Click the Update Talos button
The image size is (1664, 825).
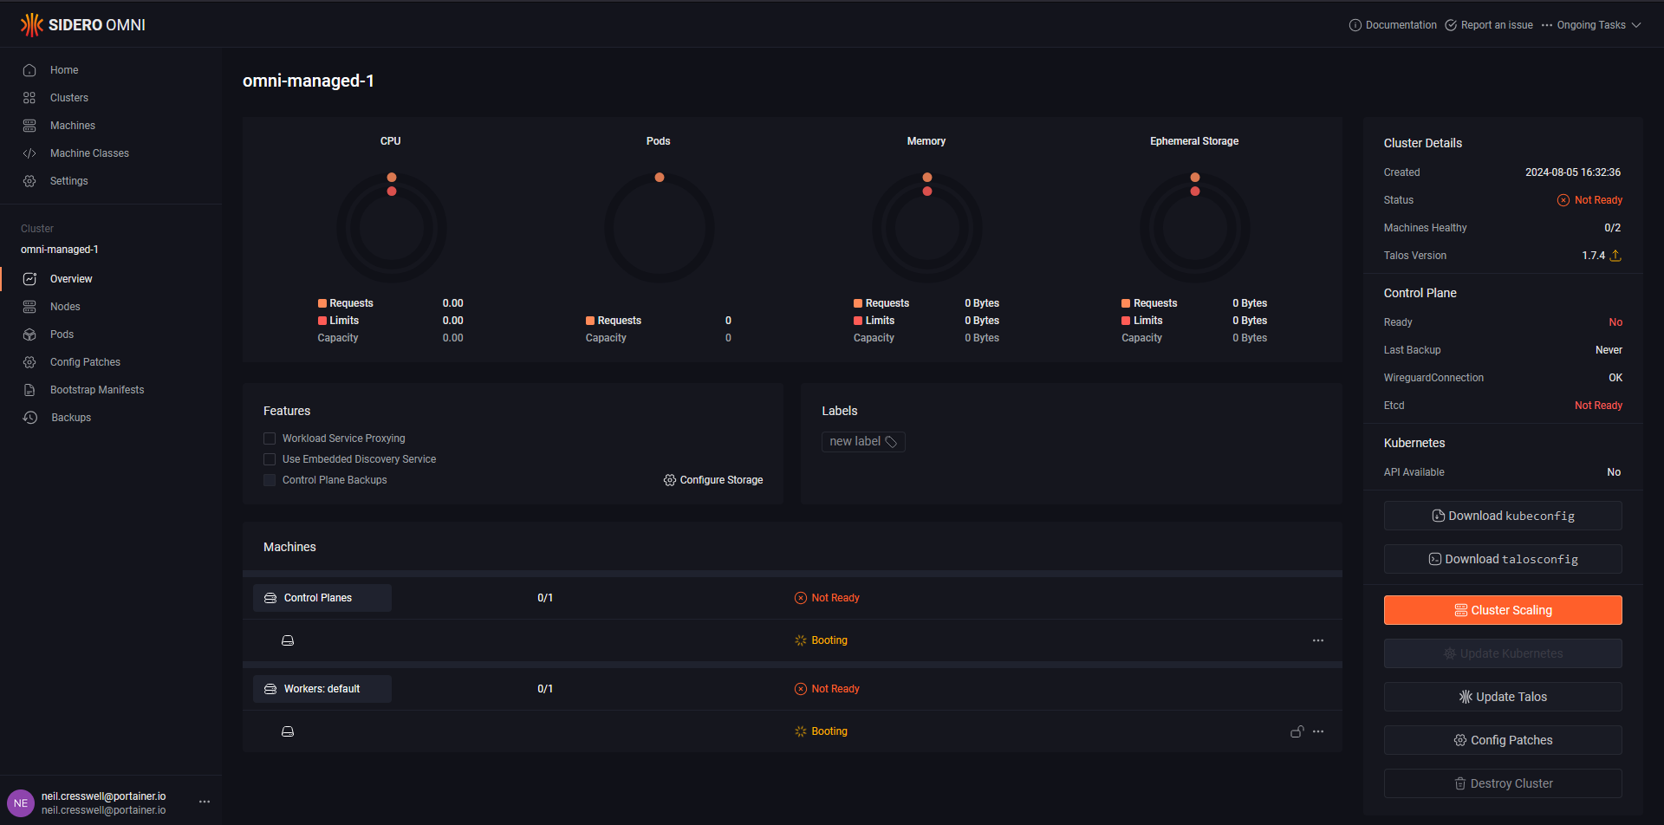[1503, 697]
